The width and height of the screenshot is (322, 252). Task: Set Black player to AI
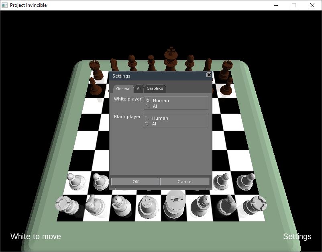[x=148, y=124]
